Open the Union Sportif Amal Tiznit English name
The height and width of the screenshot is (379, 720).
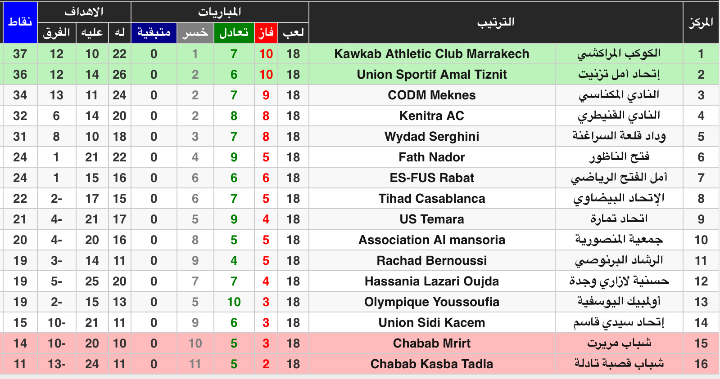[x=431, y=75]
